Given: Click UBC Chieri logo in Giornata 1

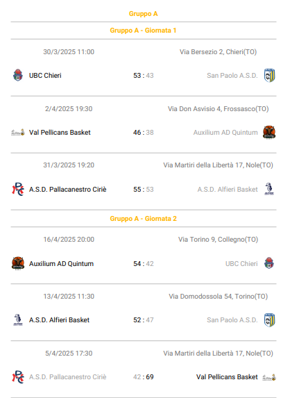Looking at the screenshot, I should tap(18, 75).
